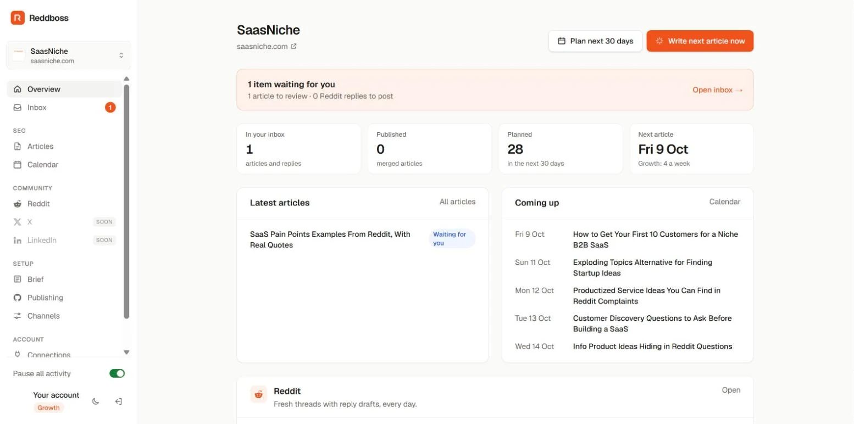Click the inbox notification badge showing 1

[x=110, y=108]
